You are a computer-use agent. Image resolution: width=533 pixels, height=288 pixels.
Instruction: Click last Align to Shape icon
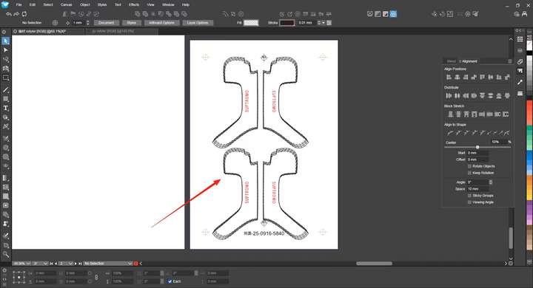tap(507, 133)
